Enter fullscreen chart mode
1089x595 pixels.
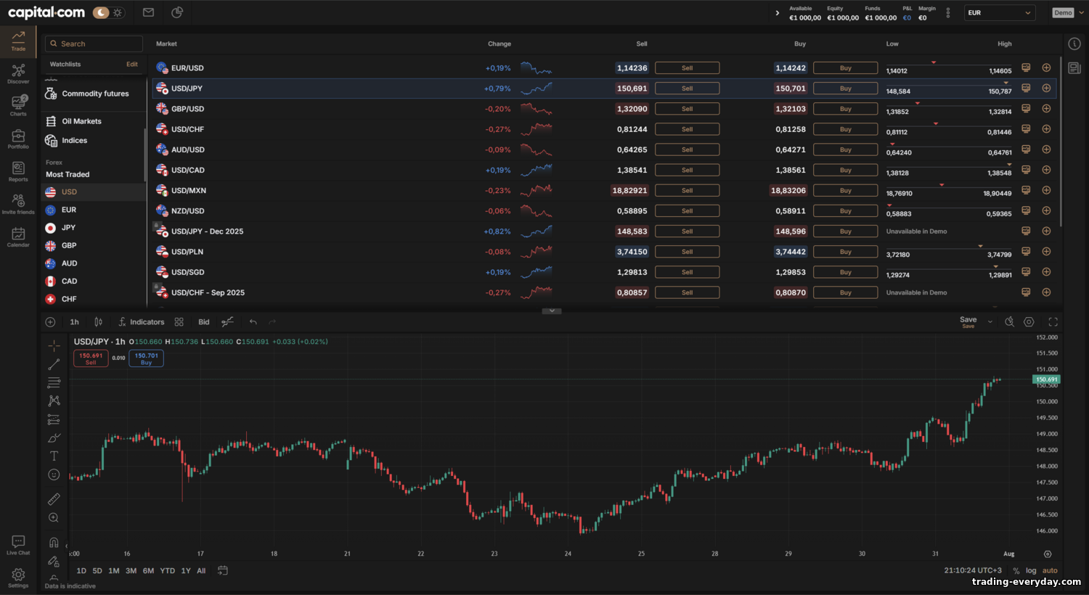[1053, 322]
